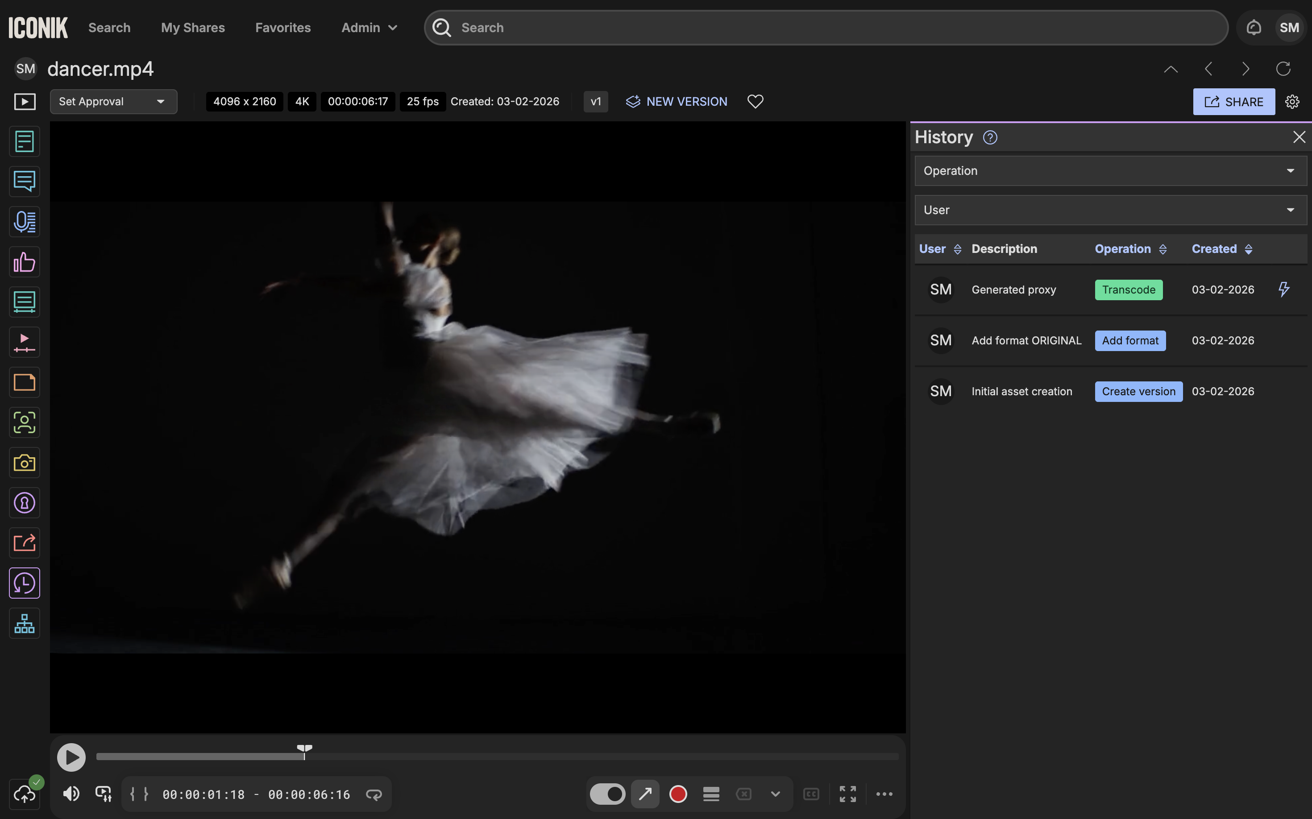The height and width of the screenshot is (819, 1312).
Task: Expand the Operation filter dropdown
Action: click(1110, 170)
